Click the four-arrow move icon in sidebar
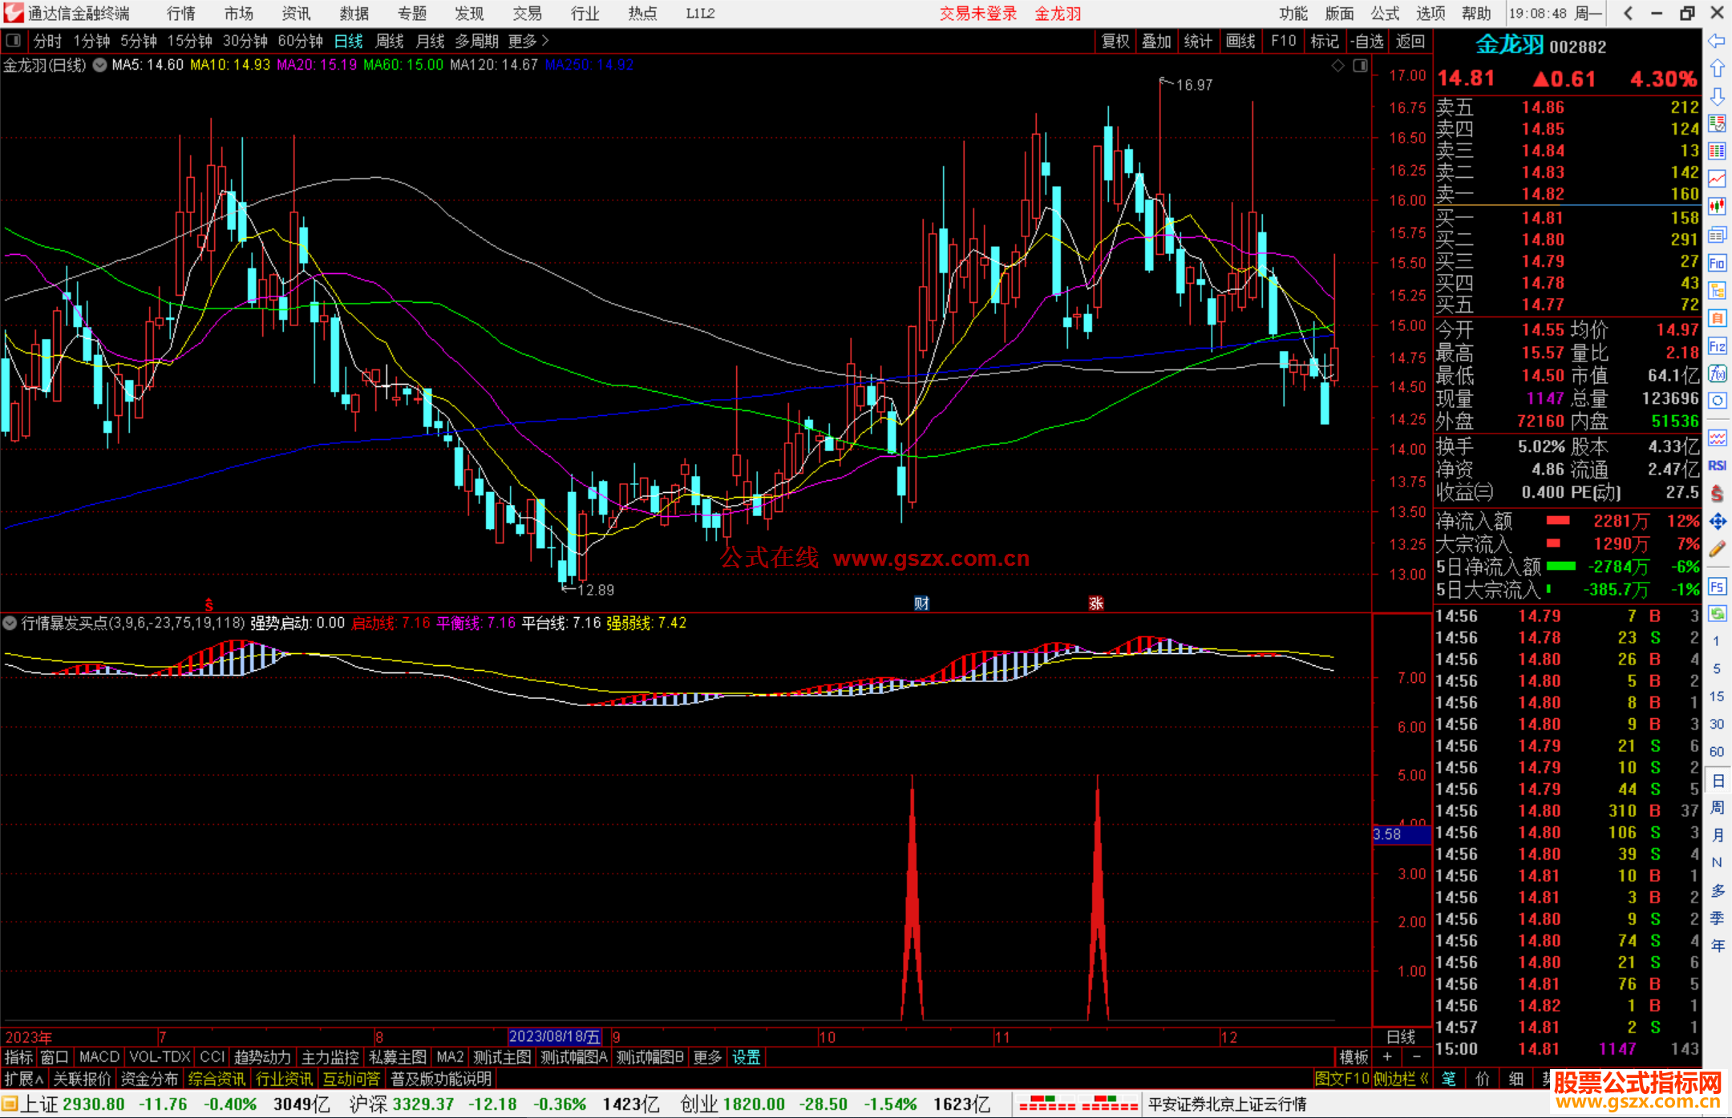The width and height of the screenshot is (1732, 1118). (x=1717, y=522)
